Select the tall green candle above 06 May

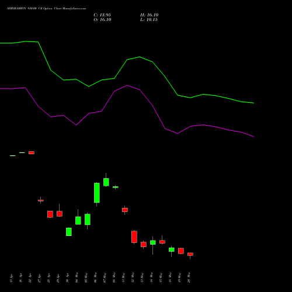point(97,193)
